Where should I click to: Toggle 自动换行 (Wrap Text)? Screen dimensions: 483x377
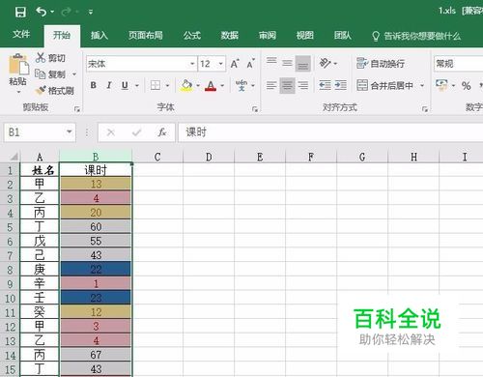[x=381, y=64]
